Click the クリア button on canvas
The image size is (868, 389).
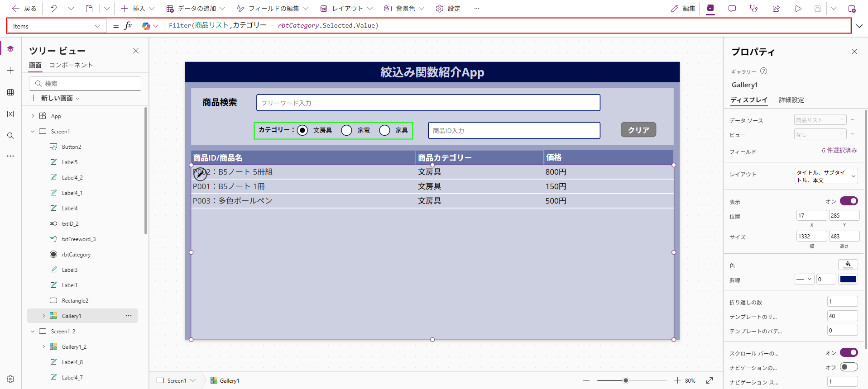(x=638, y=130)
